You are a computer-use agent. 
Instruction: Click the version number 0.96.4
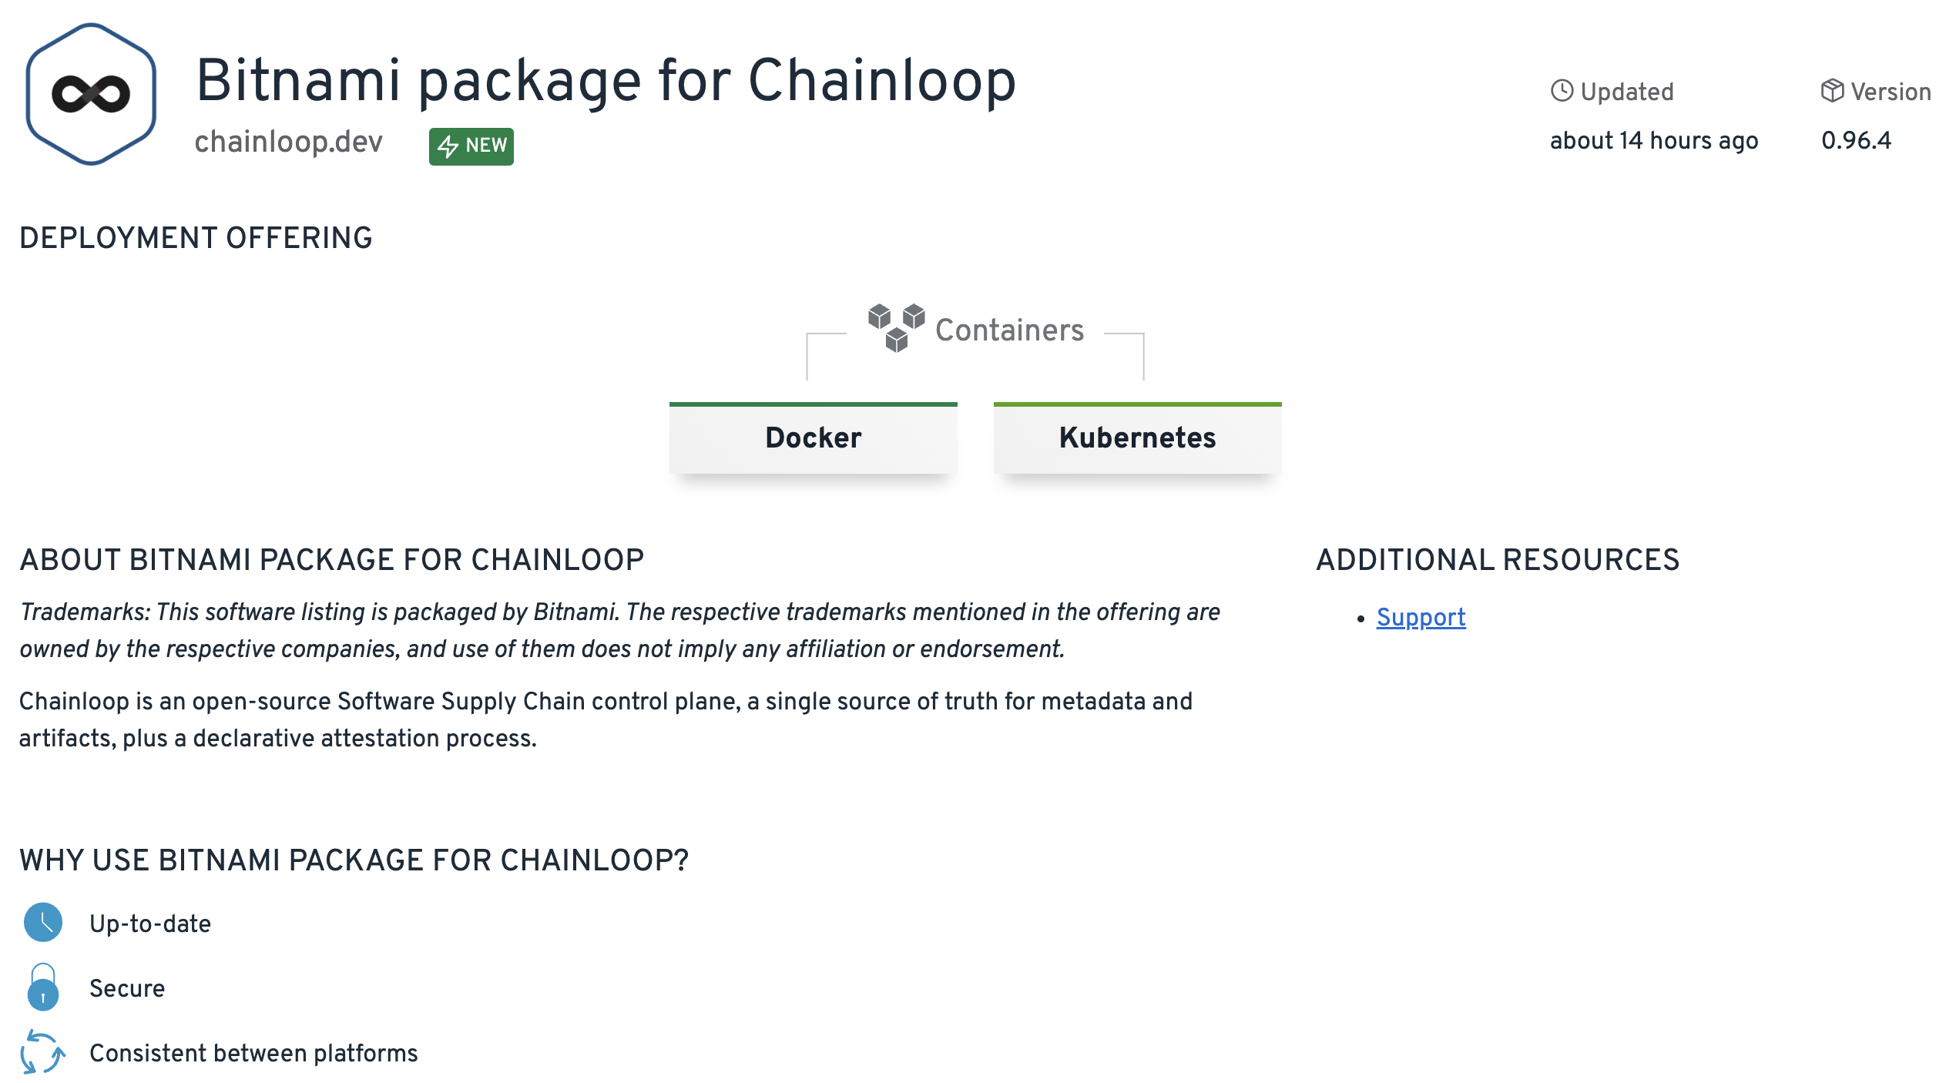click(x=1856, y=140)
